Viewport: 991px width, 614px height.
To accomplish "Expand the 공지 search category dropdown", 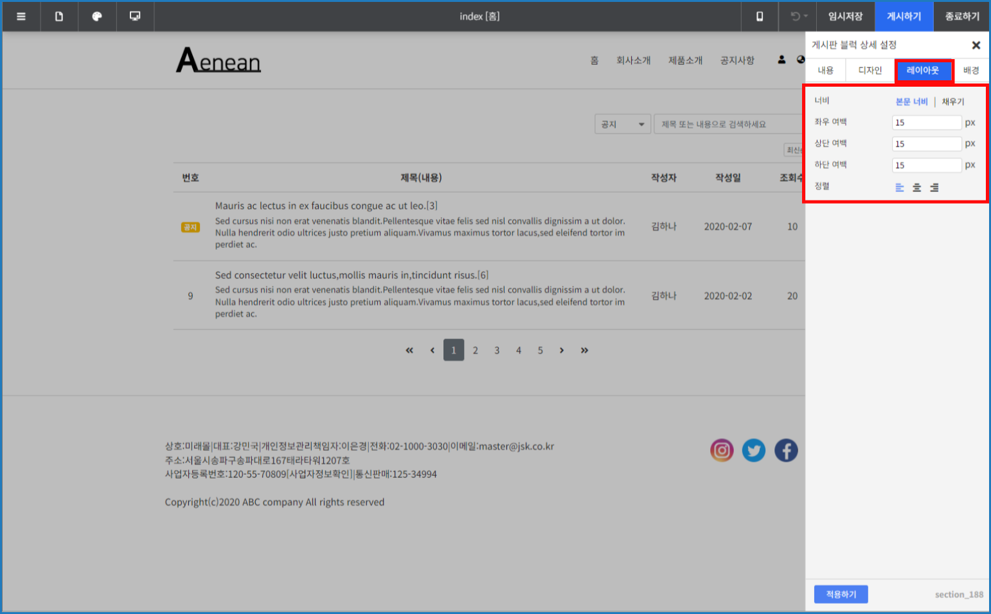I will [x=622, y=124].
